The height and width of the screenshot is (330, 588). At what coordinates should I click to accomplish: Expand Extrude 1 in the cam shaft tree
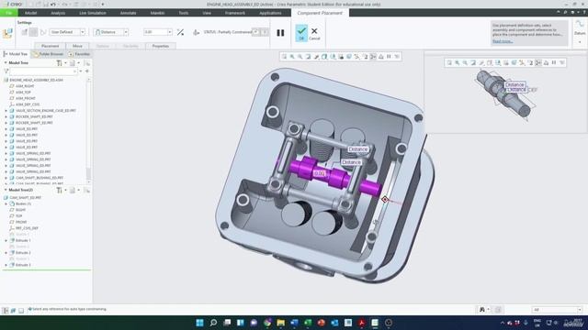(x=6, y=240)
